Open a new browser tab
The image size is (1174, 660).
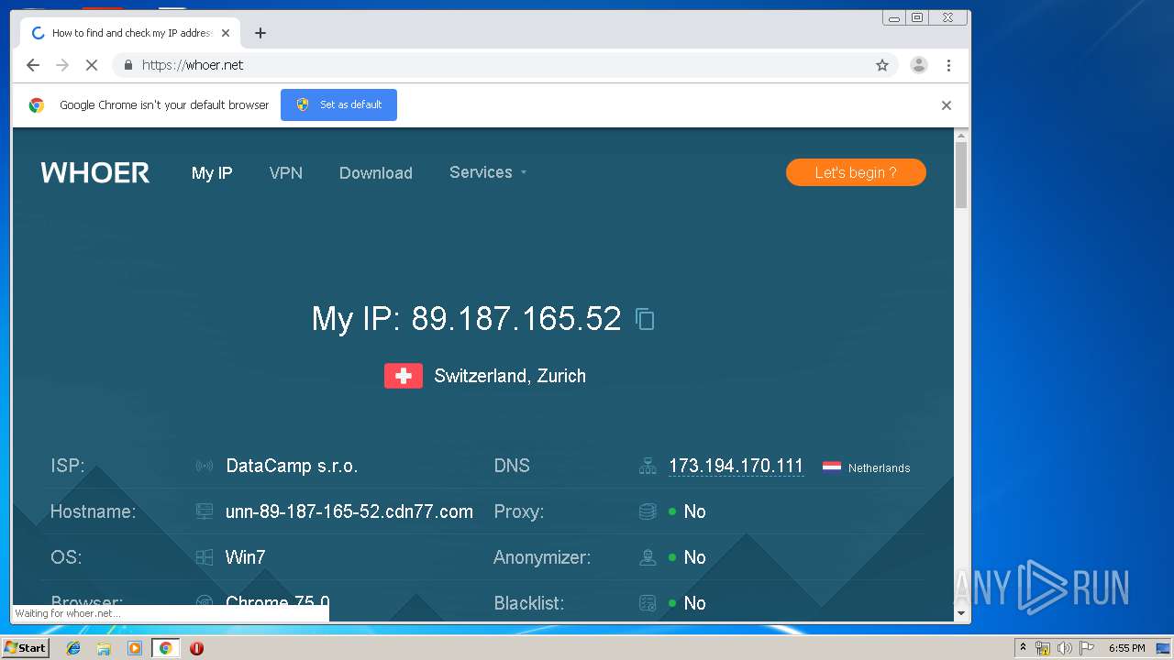(x=260, y=33)
